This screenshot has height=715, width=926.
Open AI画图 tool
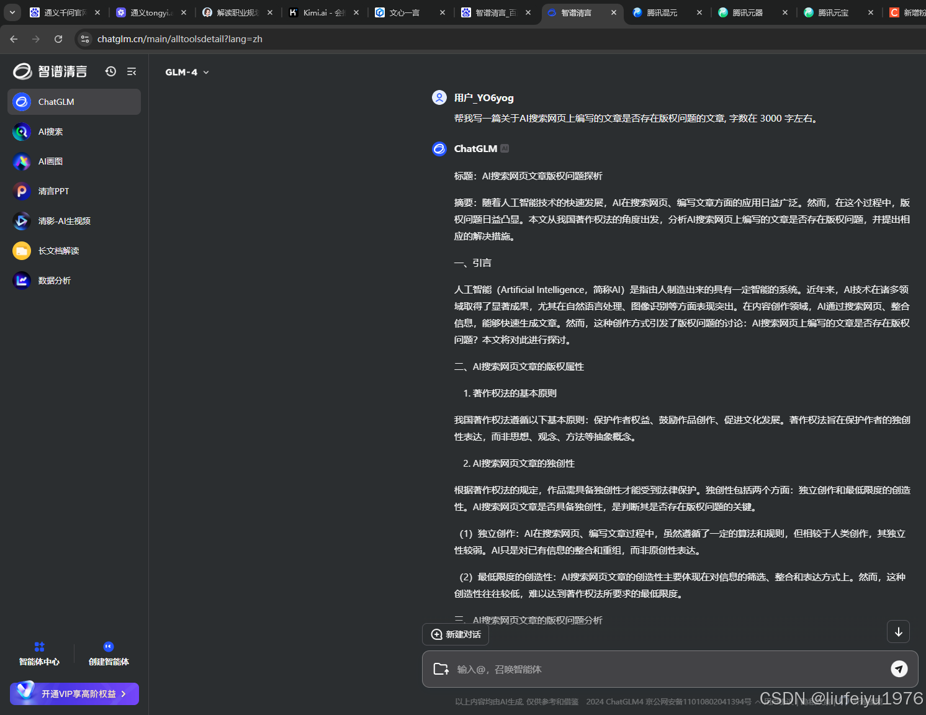coord(74,161)
